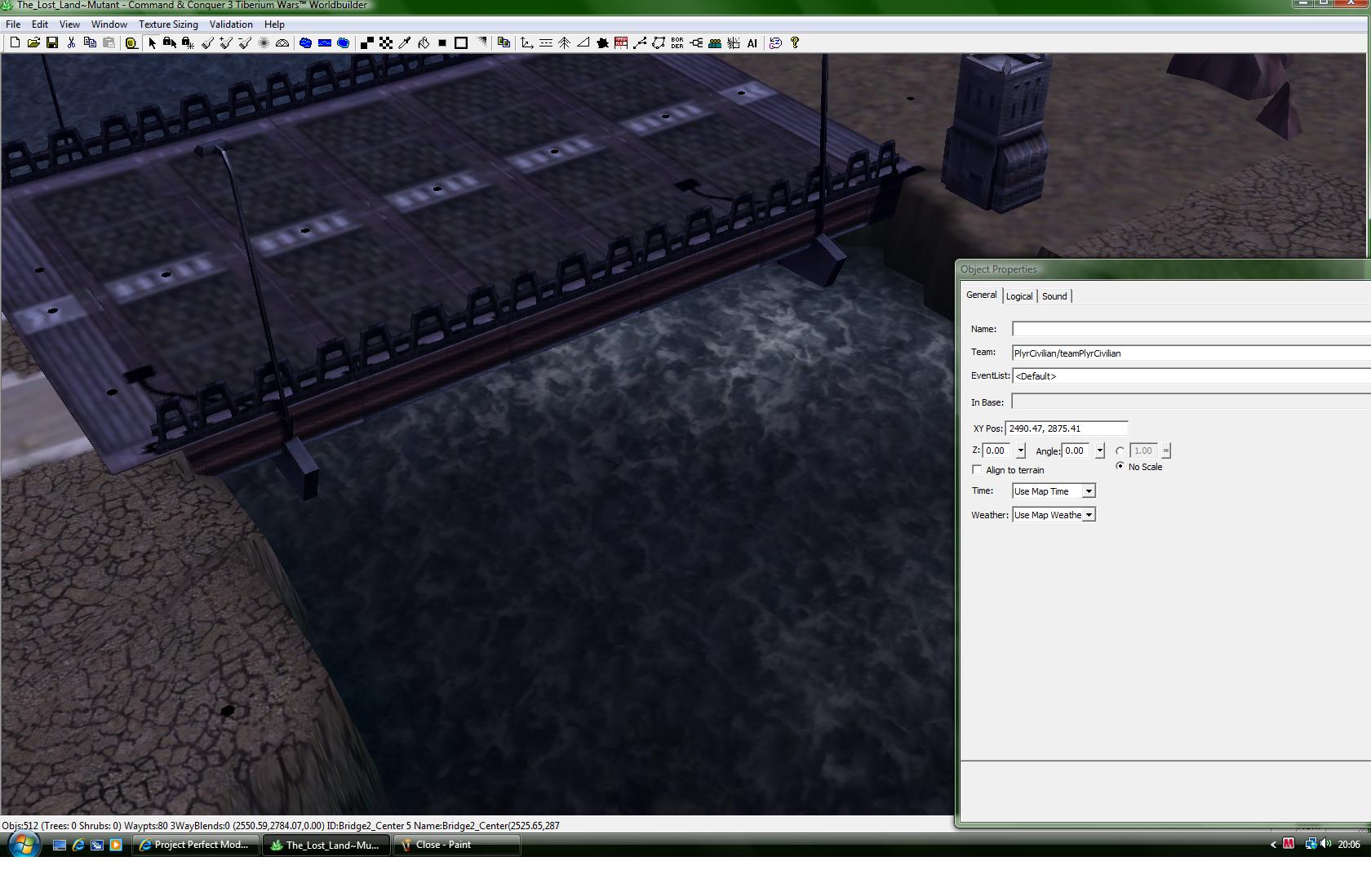Pick the eyedropper tool

click(x=405, y=42)
